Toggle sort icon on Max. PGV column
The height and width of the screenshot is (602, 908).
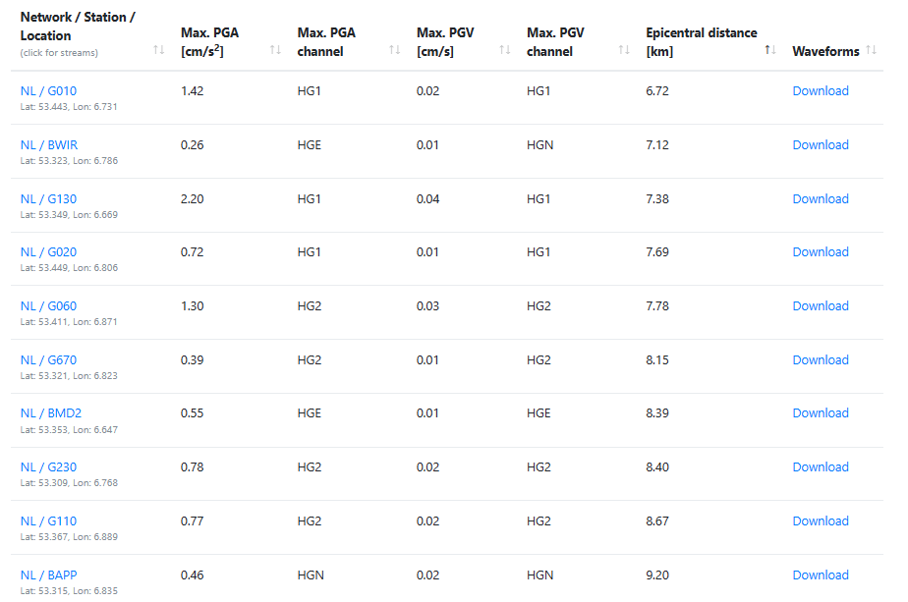click(x=505, y=50)
